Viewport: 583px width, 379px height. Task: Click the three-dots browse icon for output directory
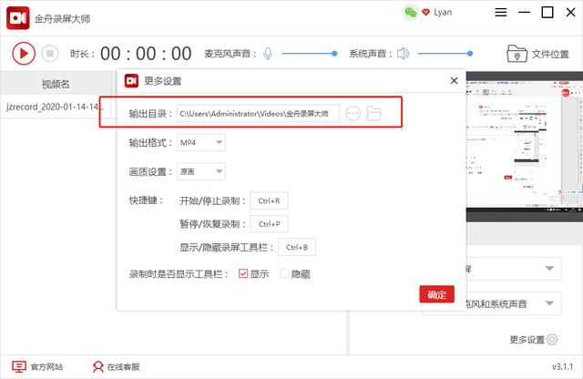353,113
